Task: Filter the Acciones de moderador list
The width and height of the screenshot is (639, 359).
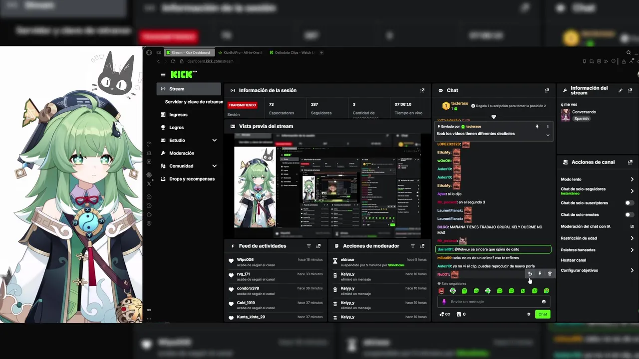Action: click(412, 246)
